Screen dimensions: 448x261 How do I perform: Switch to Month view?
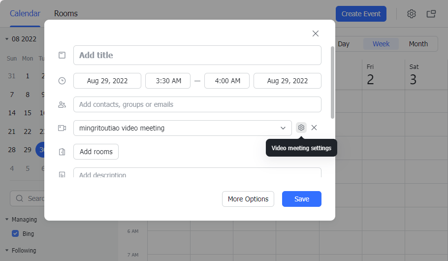418,44
